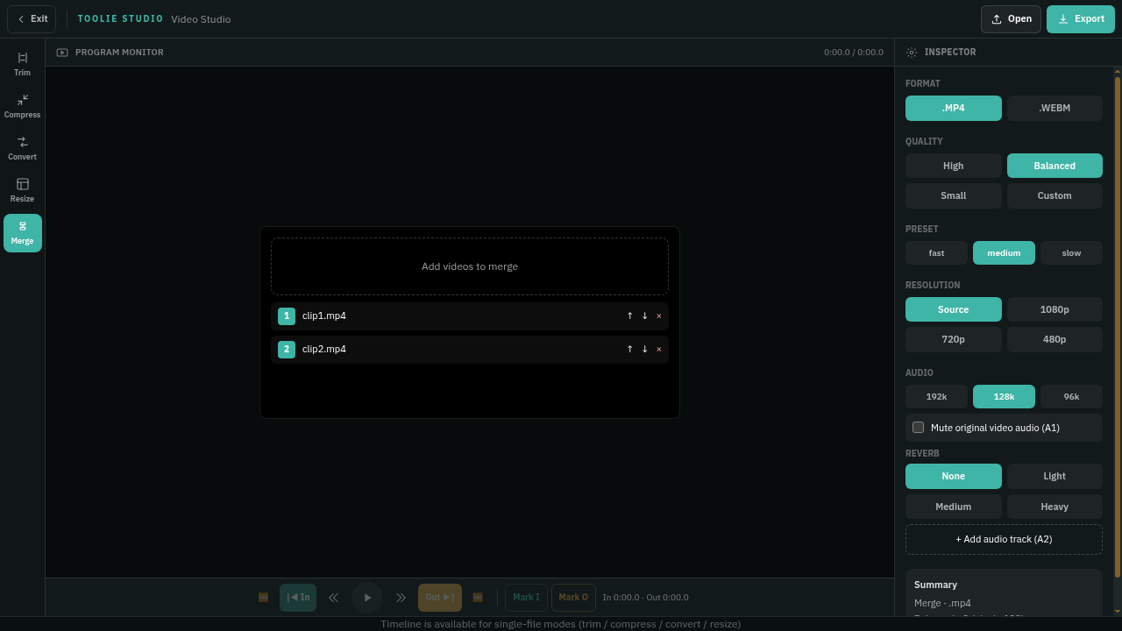Move clip1.mp4 up in merge list
Viewport: 1122px width, 631px height.
point(629,315)
